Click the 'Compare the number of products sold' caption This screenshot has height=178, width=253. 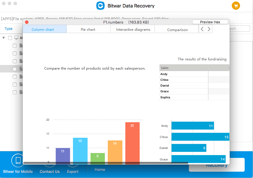pyautogui.click(x=95, y=68)
